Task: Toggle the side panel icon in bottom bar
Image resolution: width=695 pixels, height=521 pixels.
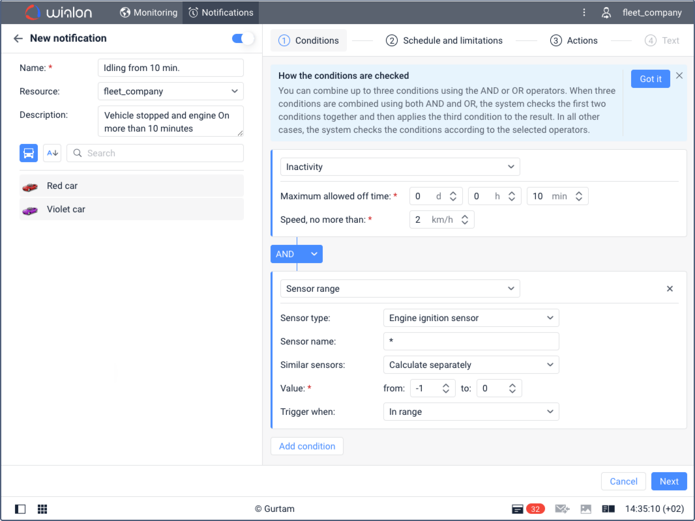Action: pos(20,509)
